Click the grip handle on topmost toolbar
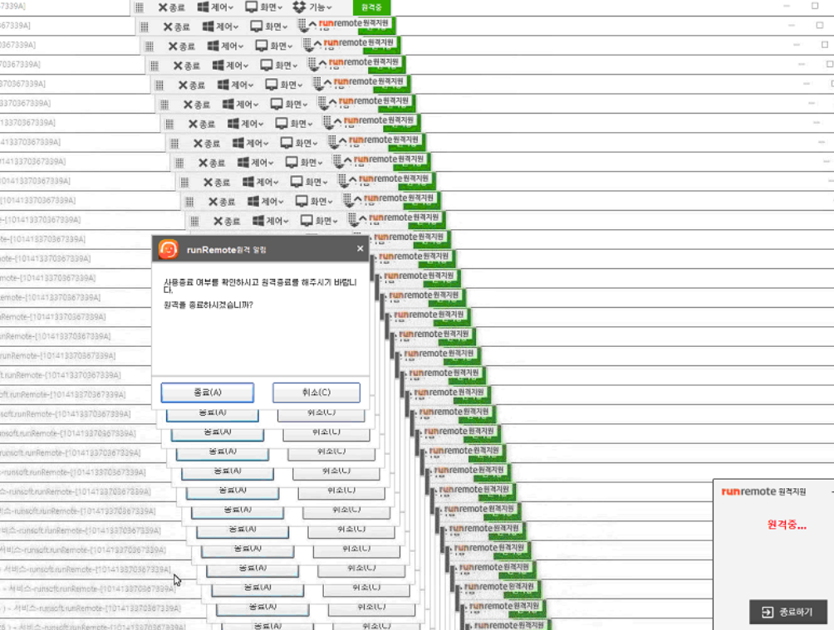834x630 pixels. 139,7
